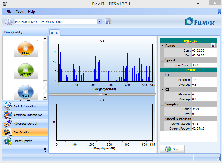Open the Disc Quality section
Image resolution: width=222 pixels, height=163 pixels.
[x=25, y=132]
